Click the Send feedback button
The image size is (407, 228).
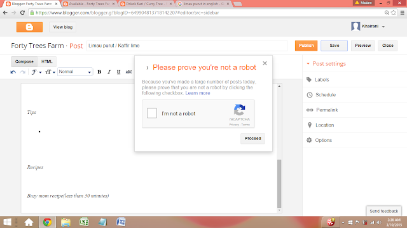pos(384,211)
